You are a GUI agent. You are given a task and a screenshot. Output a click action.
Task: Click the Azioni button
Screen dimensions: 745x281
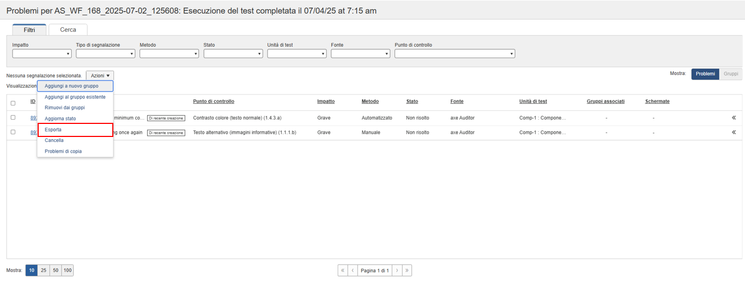[x=100, y=76]
